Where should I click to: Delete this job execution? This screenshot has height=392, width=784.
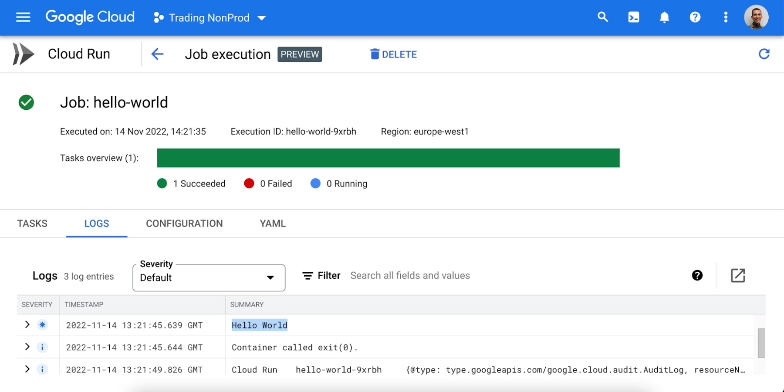[x=394, y=54]
